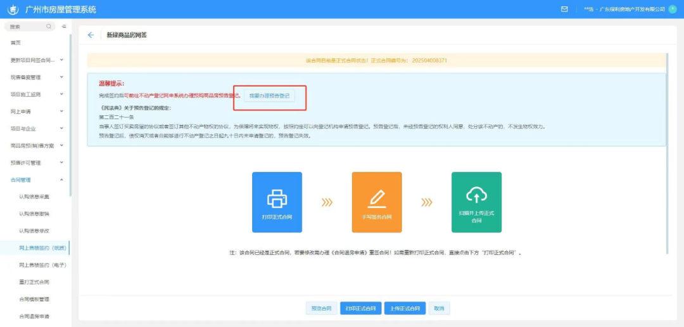This screenshot has height=327, width=684.
Task: Click the printer icon on the blue card
Action: click(277, 198)
